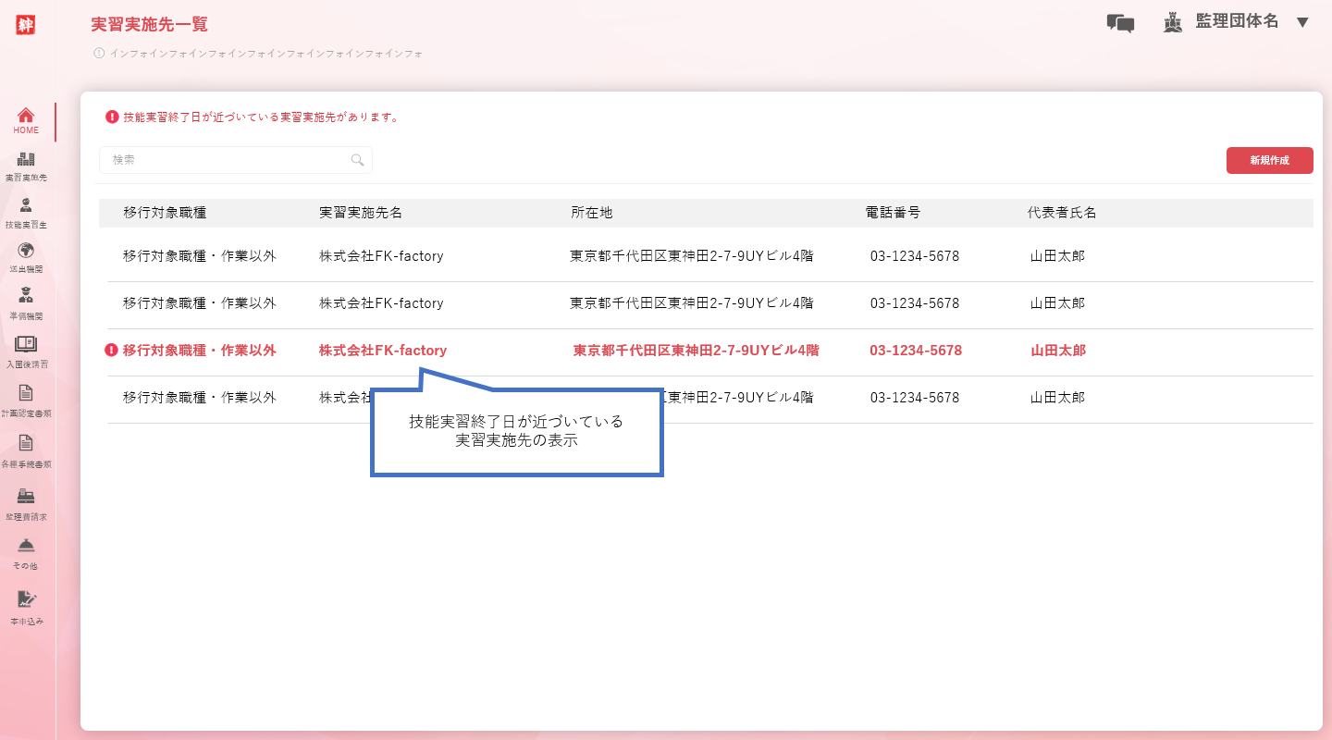Expand the 監理団体名 dropdown arrow
The image size is (1332, 740).
pyautogui.click(x=1302, y=22)
